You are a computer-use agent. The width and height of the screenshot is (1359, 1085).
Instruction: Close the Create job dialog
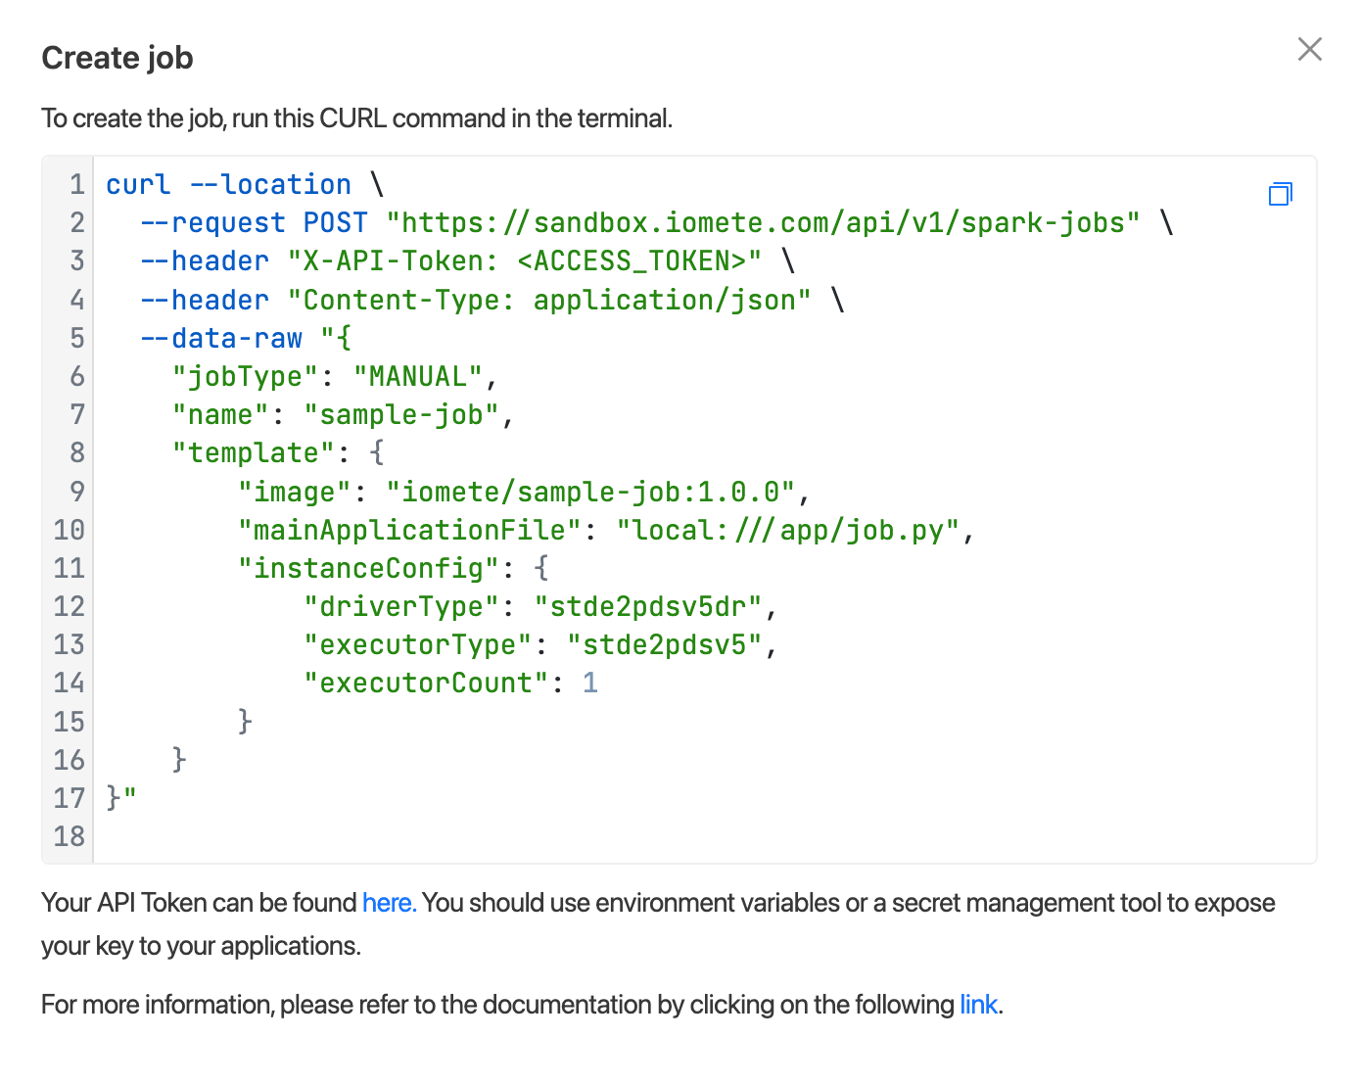[1309, 49]
